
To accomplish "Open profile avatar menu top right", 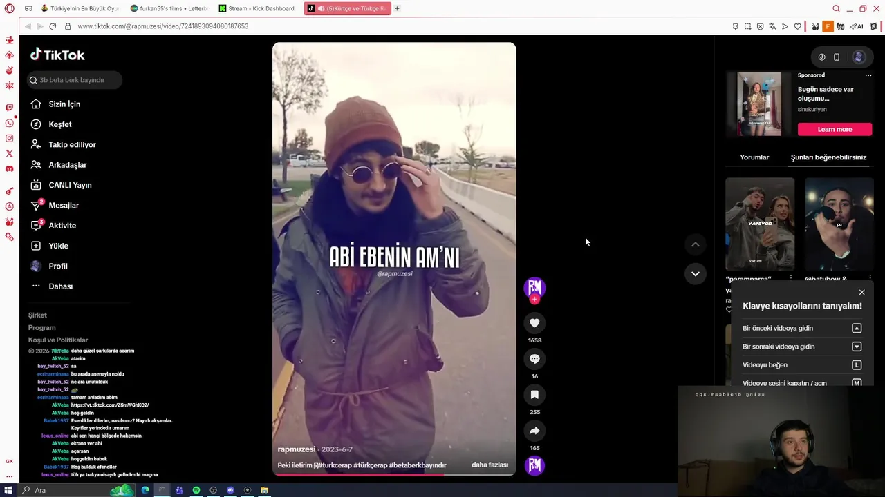I will click(x=859, y=57).
